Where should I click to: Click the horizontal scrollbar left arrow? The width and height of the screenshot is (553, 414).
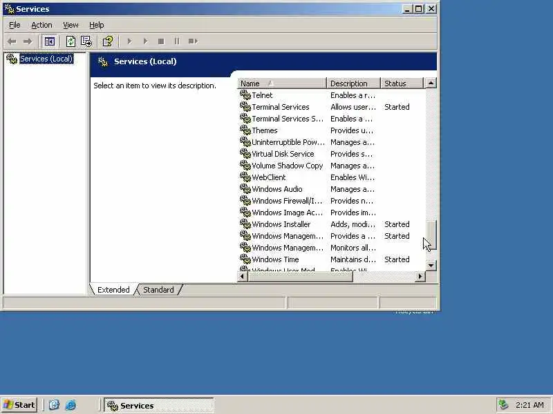pyautogui.click(x=243, y=277)
